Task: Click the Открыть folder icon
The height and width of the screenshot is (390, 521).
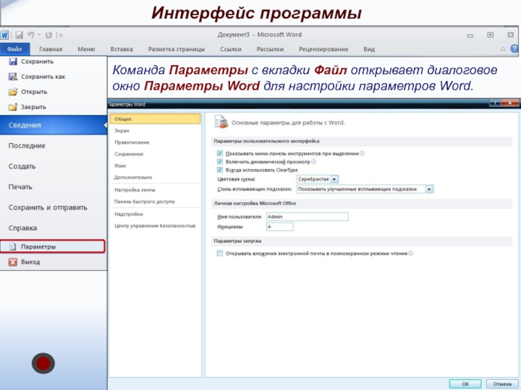Action: click(x=13, y=92)
